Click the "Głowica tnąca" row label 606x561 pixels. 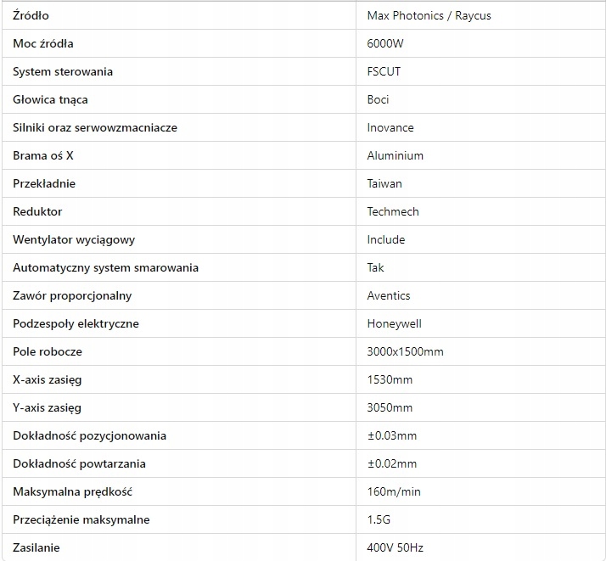[51, 99]
